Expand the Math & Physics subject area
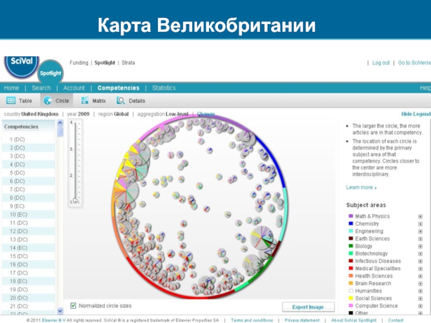 pos(420,216)
